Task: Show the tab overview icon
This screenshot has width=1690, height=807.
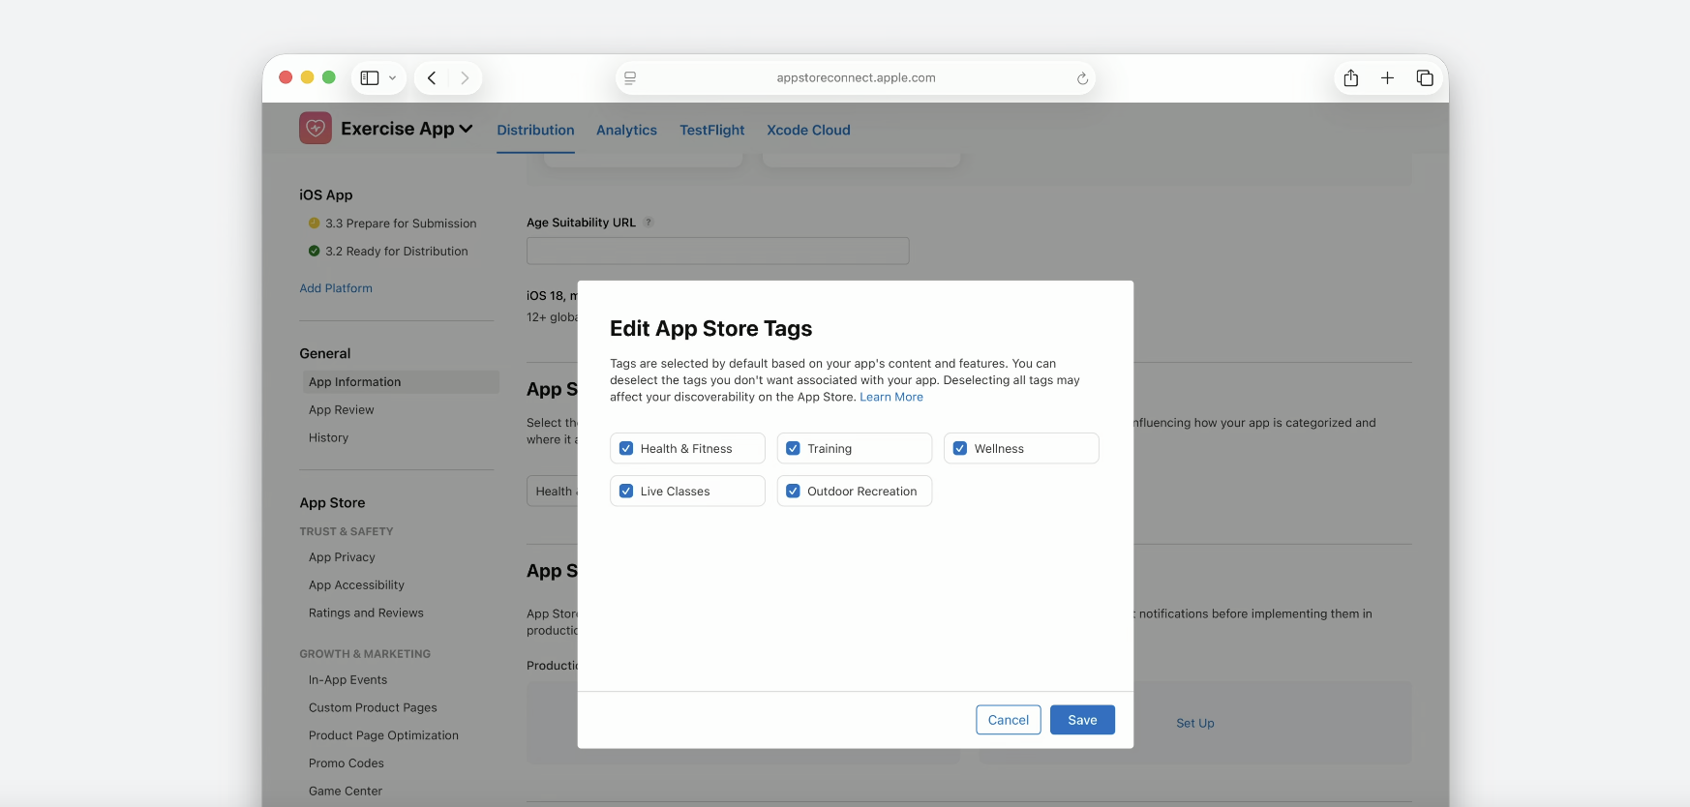Action: pos(1425,77)
